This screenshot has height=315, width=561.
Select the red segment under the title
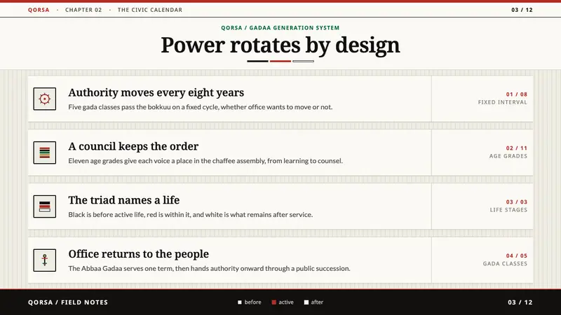point(280,62)
